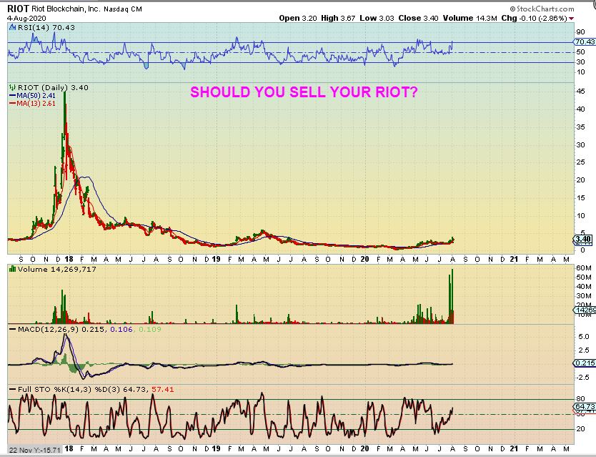Click the RIOT (Daily) 3.40 legend label
Image resolution: width=596 pixels, height=457 pixels.
(53, 87)
